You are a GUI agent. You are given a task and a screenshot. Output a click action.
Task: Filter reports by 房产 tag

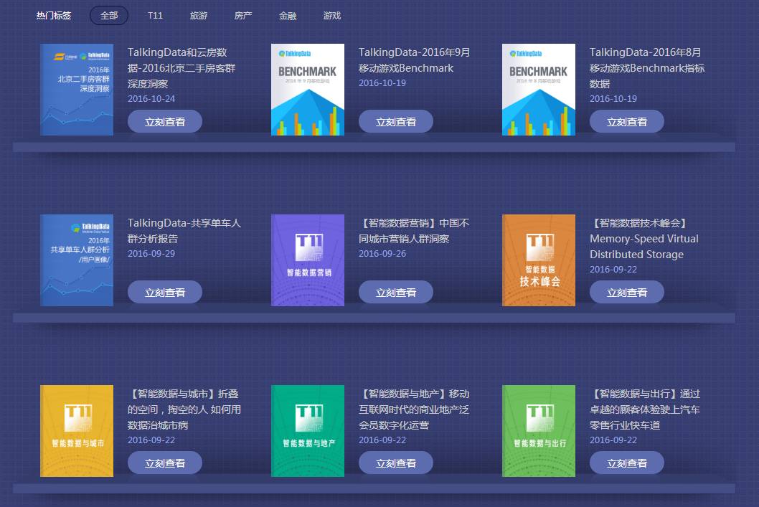243,16
